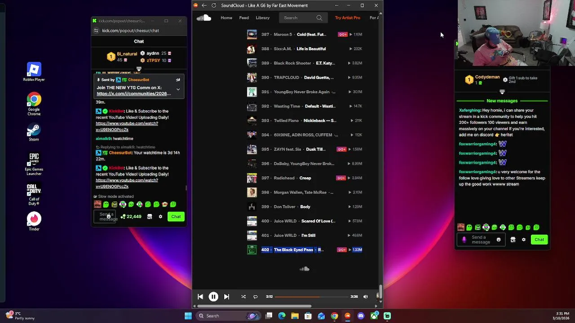Reload the SoundCloud window with refresh icon
The width and height of the screenshot is (575, 323).
[214, 5]
